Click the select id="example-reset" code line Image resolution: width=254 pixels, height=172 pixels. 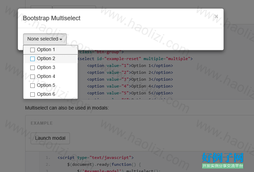[x=135, y=59]
